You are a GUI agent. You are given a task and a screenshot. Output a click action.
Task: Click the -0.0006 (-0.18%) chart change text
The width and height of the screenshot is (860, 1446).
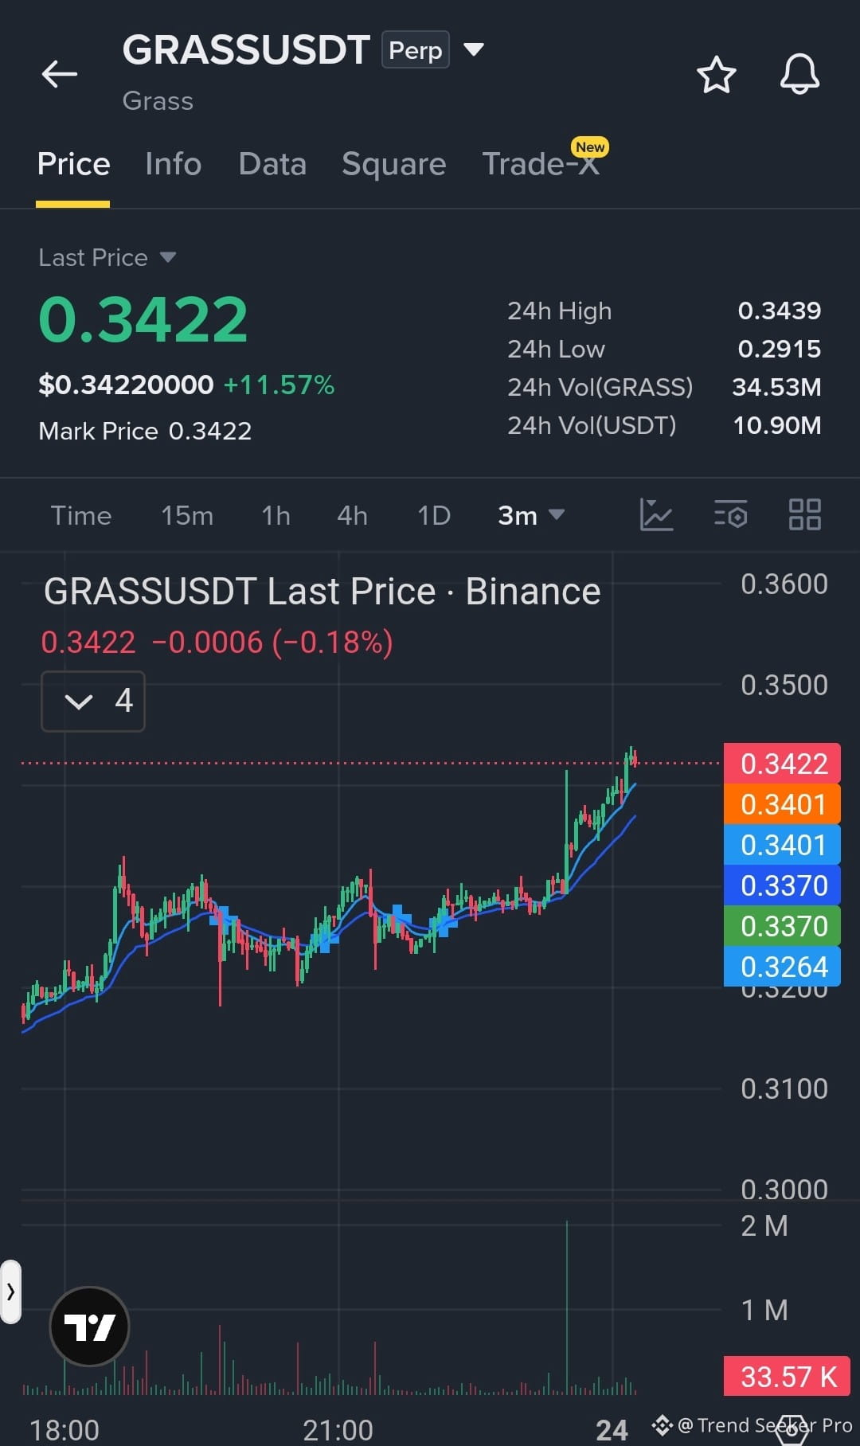click(272, 643)
